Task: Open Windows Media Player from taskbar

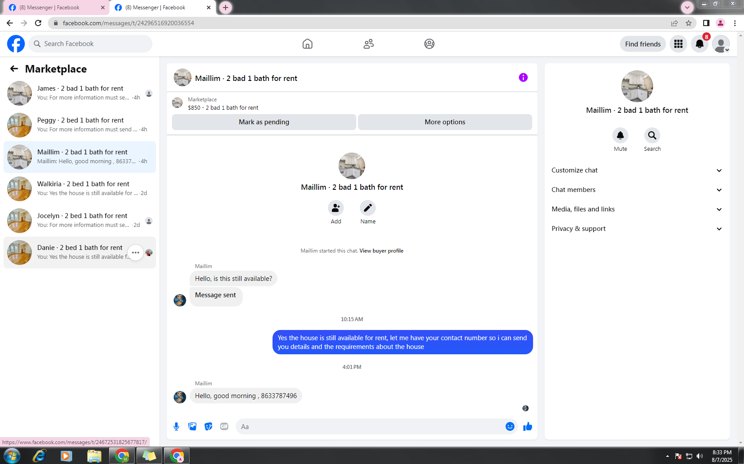Action: [66, 456]
